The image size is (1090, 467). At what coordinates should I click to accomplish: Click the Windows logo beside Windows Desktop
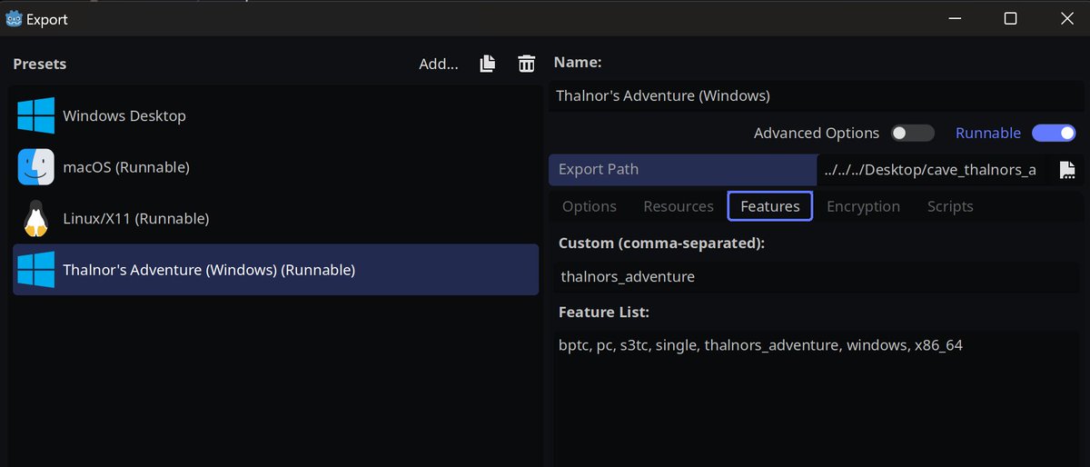point(36,116)
